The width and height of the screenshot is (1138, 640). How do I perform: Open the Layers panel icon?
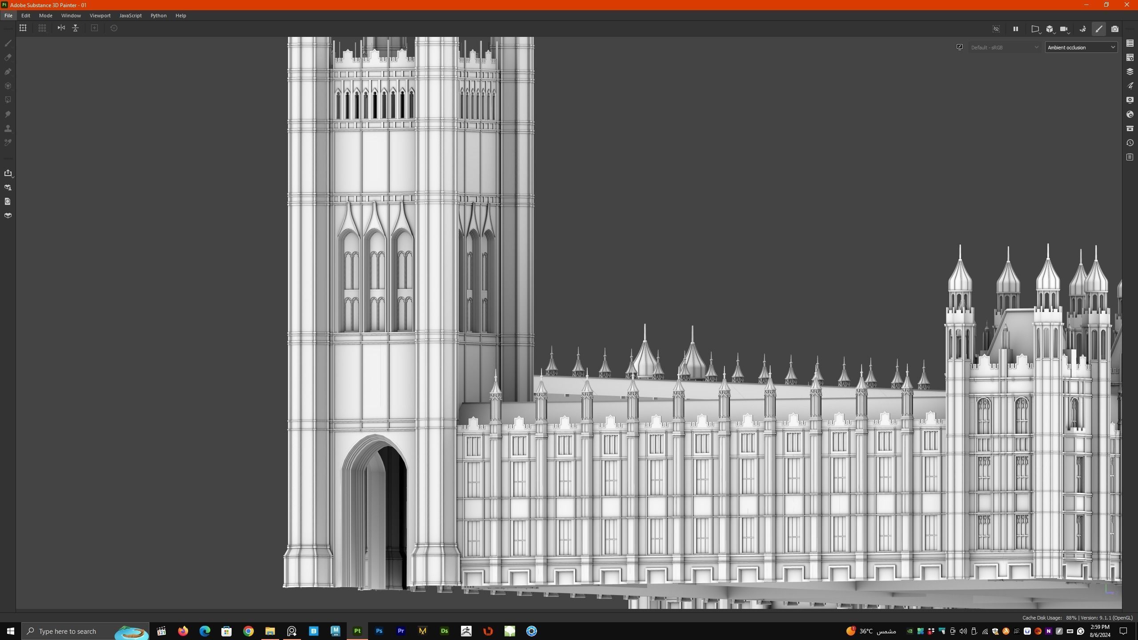pos(1130,72)
